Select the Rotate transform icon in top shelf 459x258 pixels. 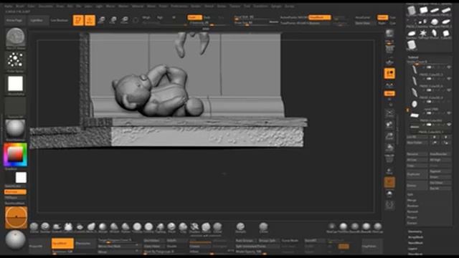click(x=124, y=20)
